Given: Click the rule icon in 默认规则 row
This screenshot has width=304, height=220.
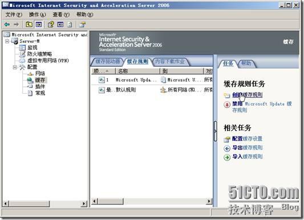Looking at the screenshot, I should pyautogui.click(x=102, y=90).
